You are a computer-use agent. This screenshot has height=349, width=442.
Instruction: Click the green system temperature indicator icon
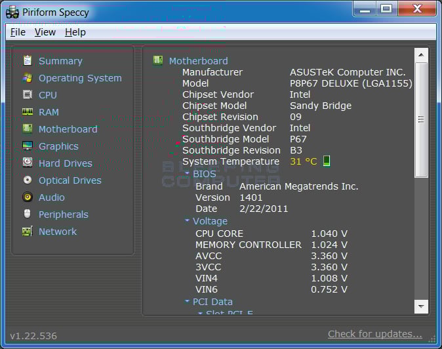tap(327, 161)
